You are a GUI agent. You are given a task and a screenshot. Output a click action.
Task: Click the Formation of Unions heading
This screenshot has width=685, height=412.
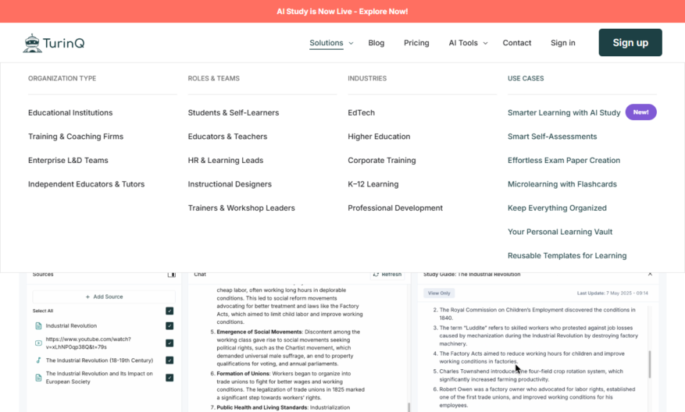[x=243, y=374]
